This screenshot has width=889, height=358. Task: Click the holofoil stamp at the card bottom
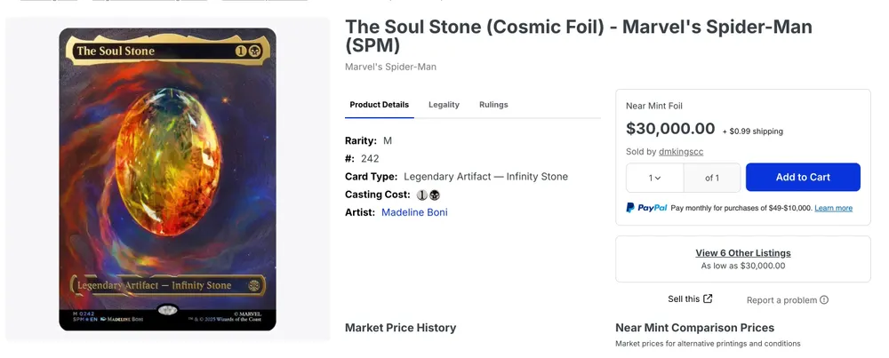[x=167, y=310]
